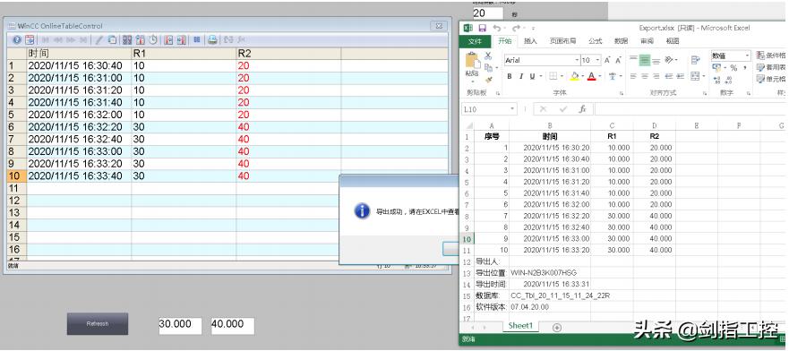Click the 40.000 value field
Screen dimensions: 789x351
click(233, 326)
